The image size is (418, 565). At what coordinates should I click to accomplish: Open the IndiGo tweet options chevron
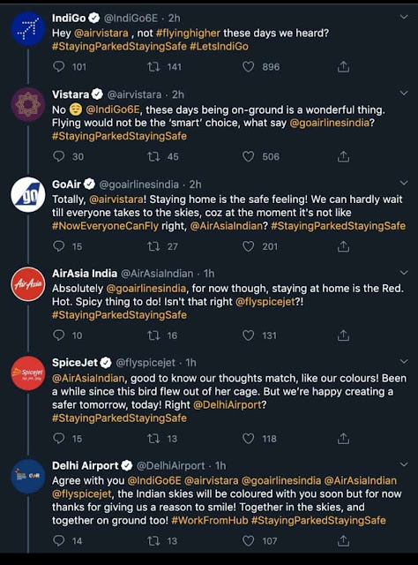(404, 17)
